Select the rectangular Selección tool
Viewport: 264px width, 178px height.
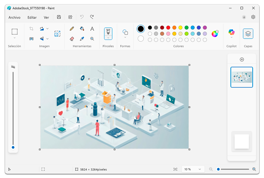(x=14, y=32)
